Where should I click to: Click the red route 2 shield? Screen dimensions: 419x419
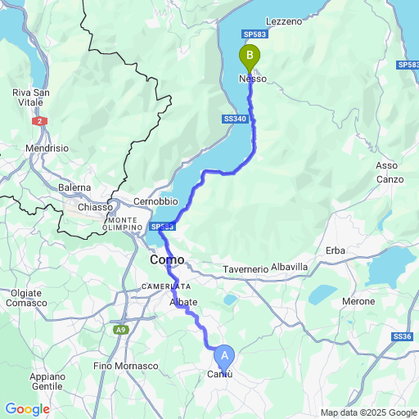[40, 121]
